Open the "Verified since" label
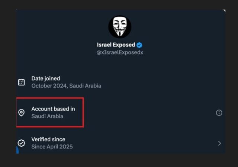The image size is (238, 167). (x=48, y=139)
